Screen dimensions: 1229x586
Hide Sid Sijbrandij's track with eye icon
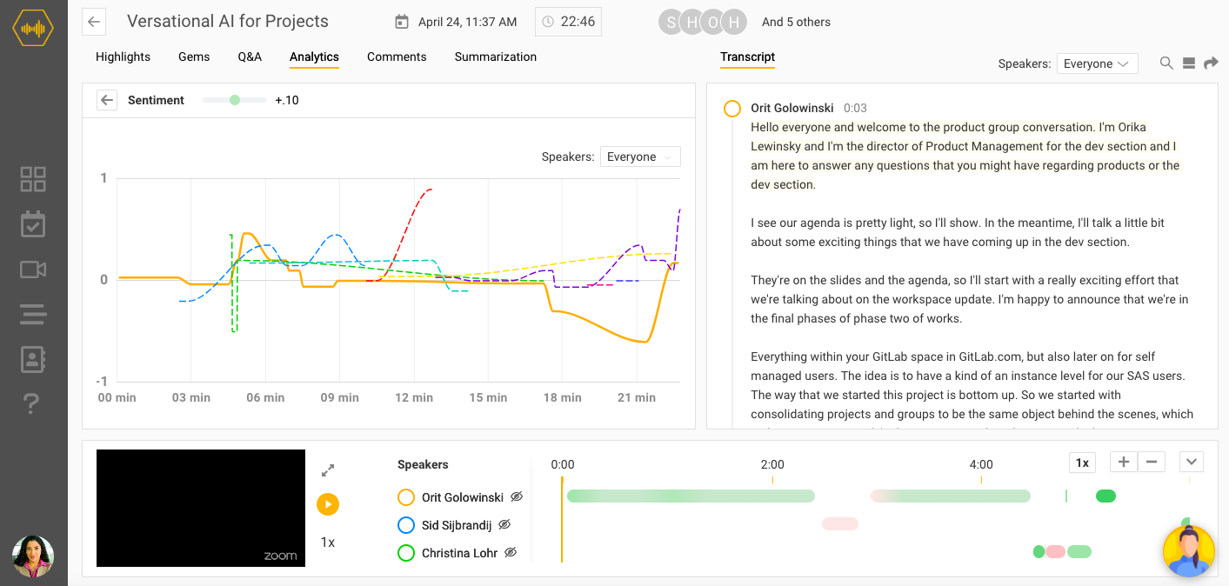coord(504,524)
